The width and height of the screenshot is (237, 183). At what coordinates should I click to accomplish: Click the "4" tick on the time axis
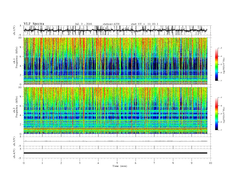[x=98, y=163]
